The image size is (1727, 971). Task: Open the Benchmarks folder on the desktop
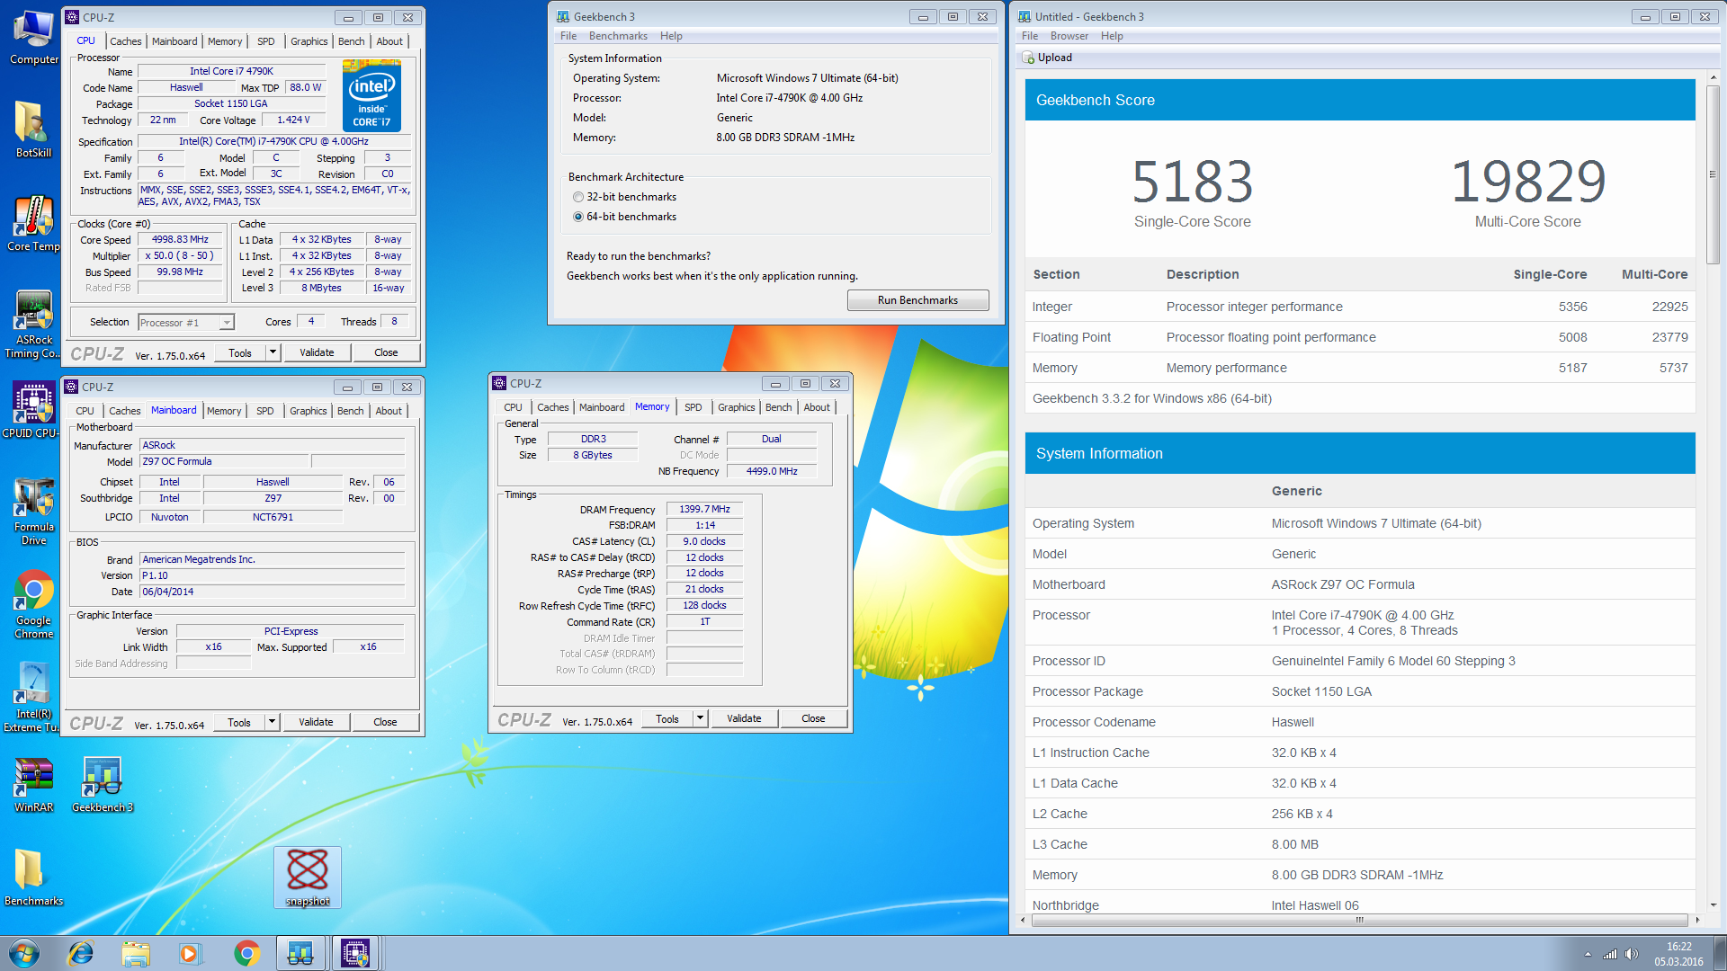(34, 878)
